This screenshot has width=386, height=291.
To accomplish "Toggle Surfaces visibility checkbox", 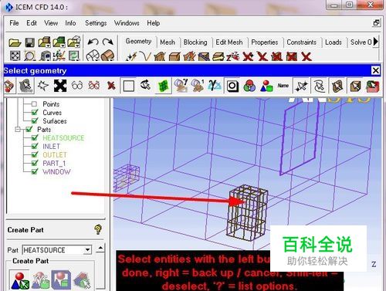I will tap(35, 120).
